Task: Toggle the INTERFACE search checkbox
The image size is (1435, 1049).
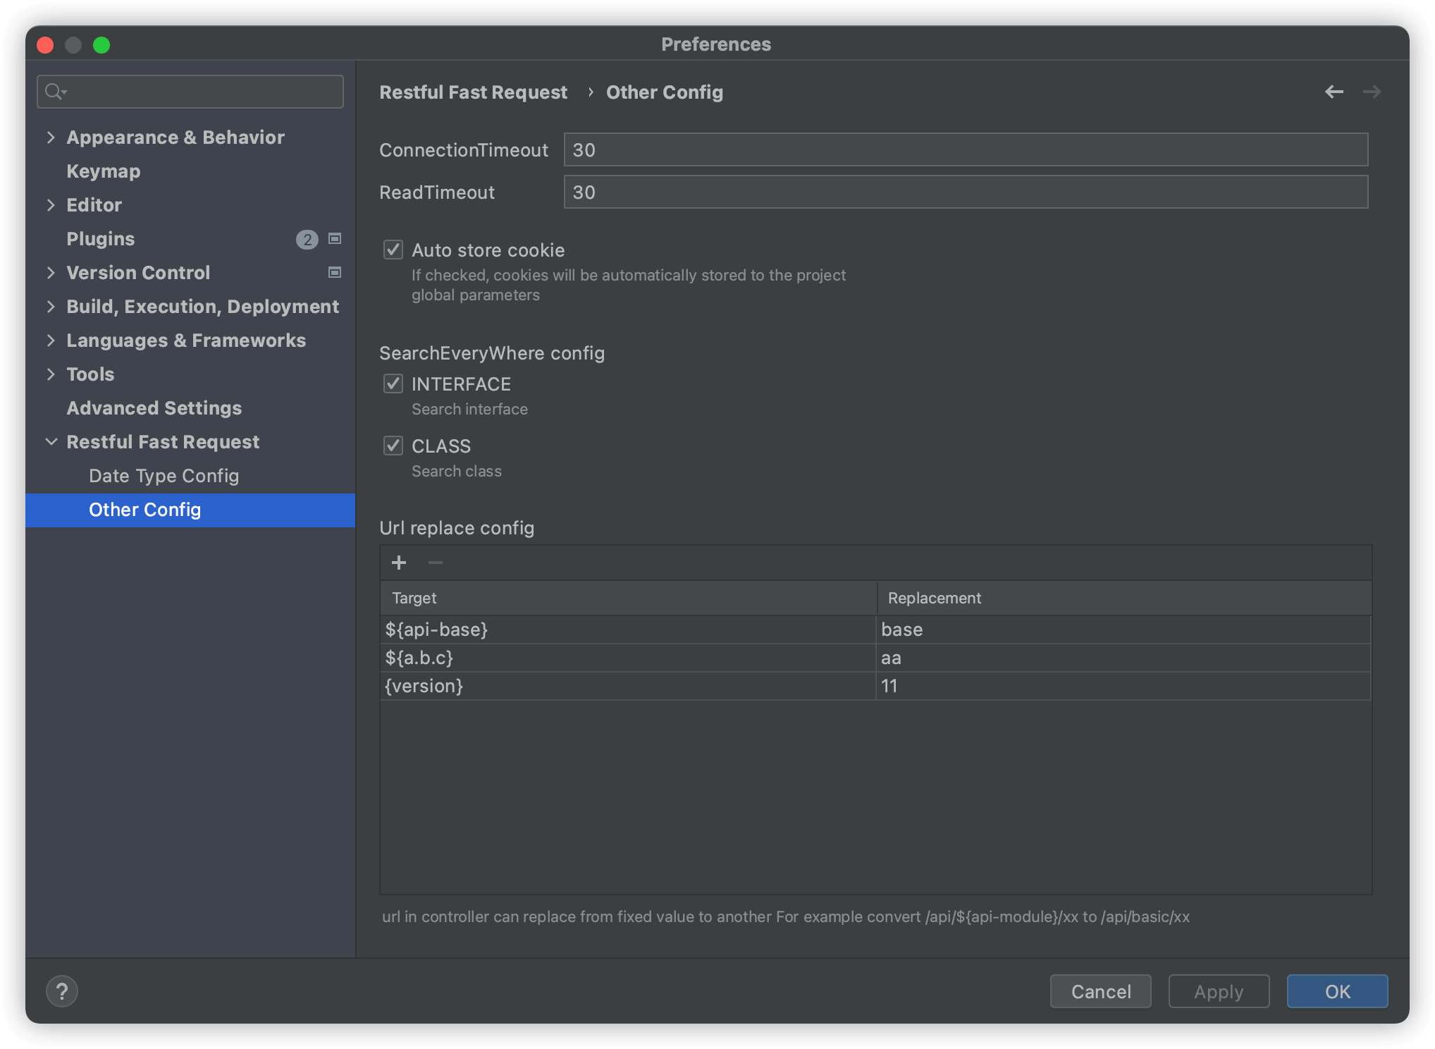Action: click(393, 384)
